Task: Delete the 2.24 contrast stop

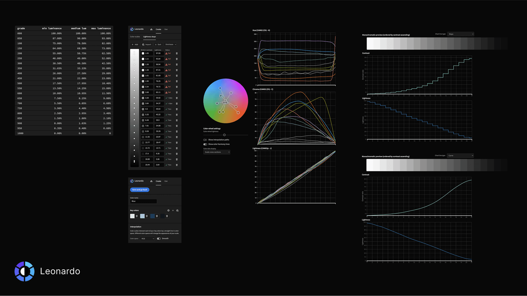Action: [x=177, y=87]
